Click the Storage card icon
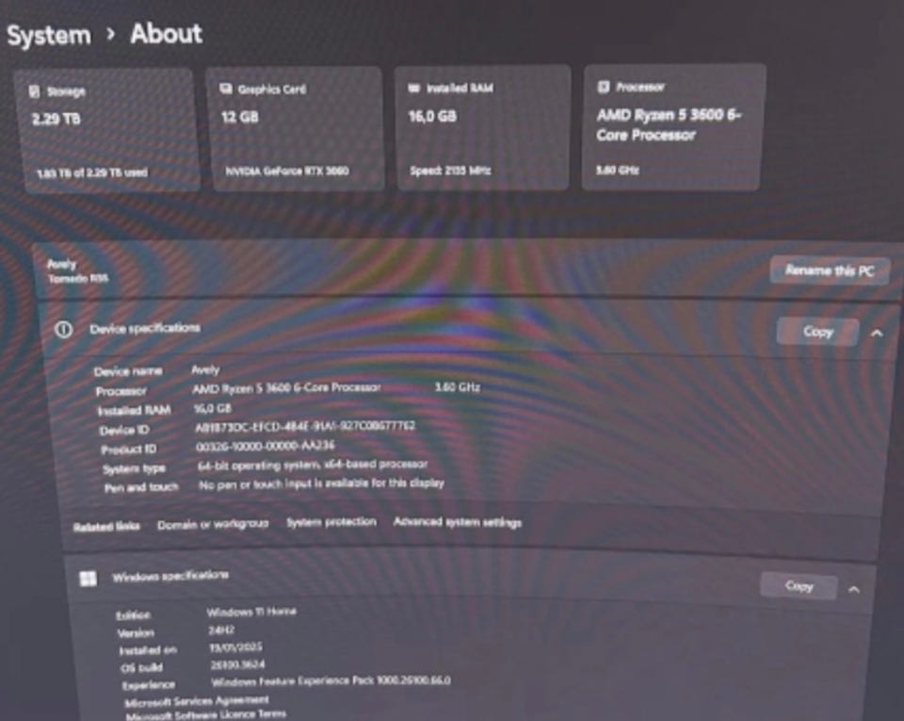904x721 pixels. coord(35,91)
